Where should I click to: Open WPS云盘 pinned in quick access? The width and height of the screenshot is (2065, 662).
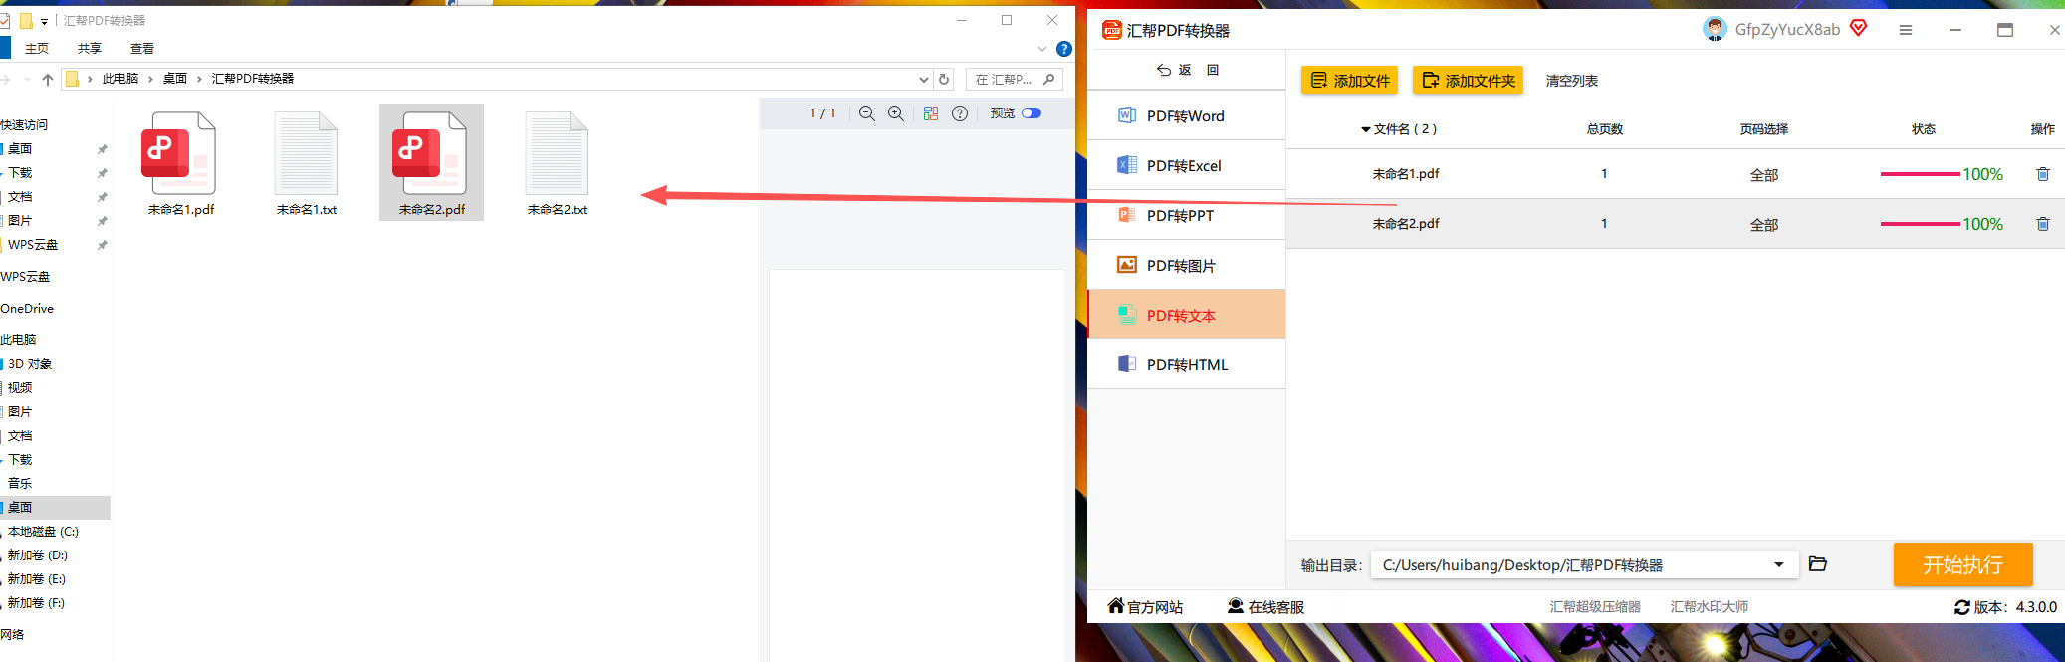[33, 245]
